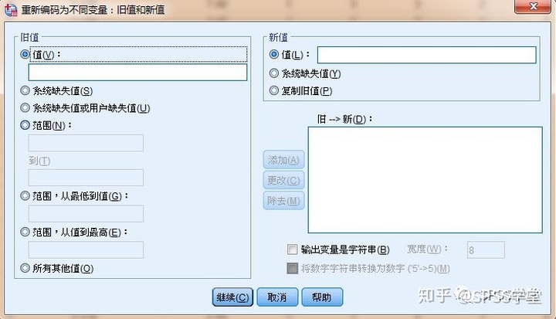The width and height of the screenshot is (556, 319).
Task: Select the 所有其他值(O) radio button
Action: tap(25, 268)
